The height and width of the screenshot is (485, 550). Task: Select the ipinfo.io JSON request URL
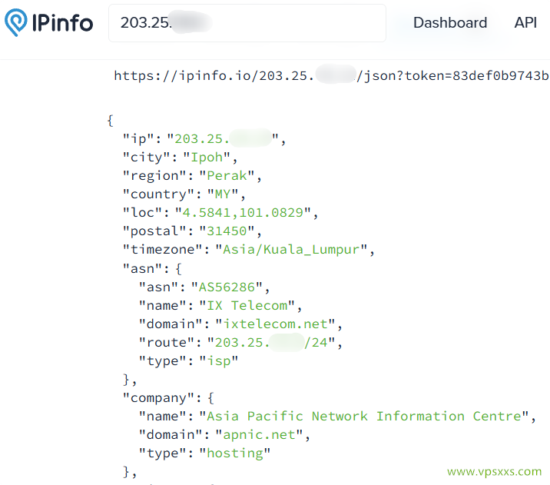(x=331, y=76)
